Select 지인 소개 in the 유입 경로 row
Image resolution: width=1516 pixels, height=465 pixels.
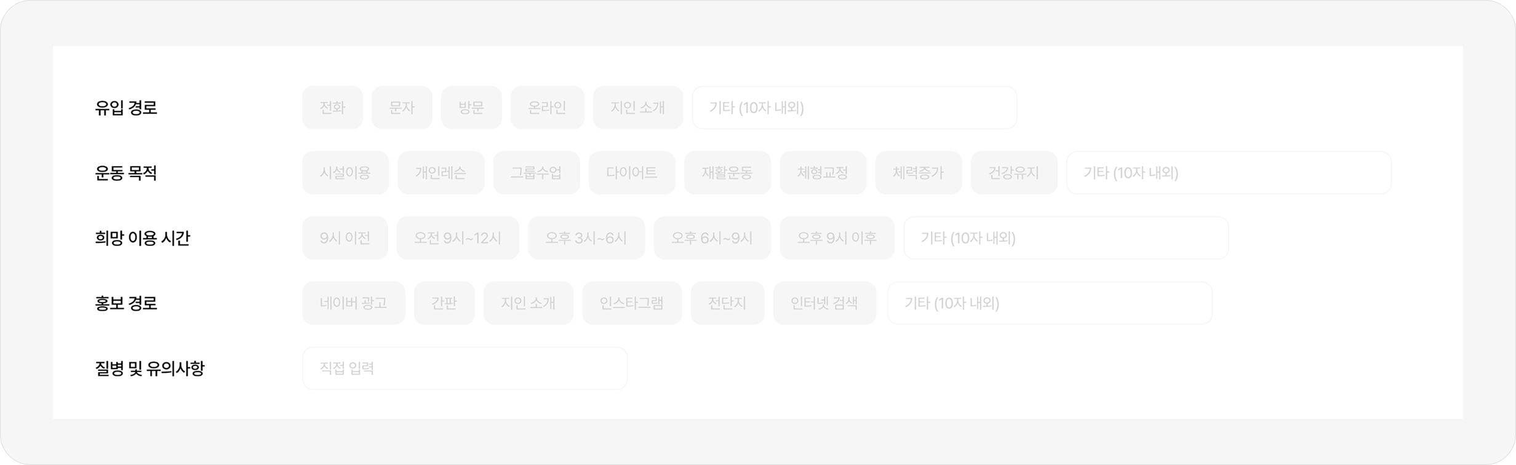click(637, 108)
